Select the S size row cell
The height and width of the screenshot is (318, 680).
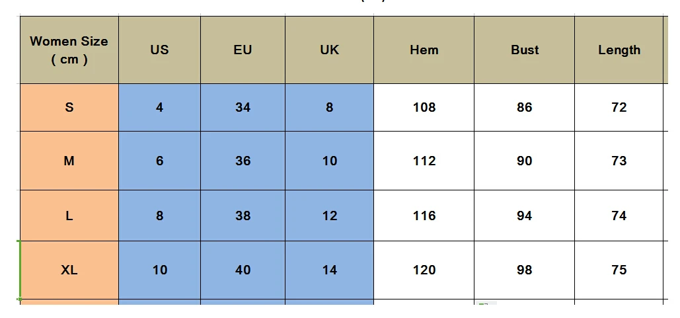69,107
